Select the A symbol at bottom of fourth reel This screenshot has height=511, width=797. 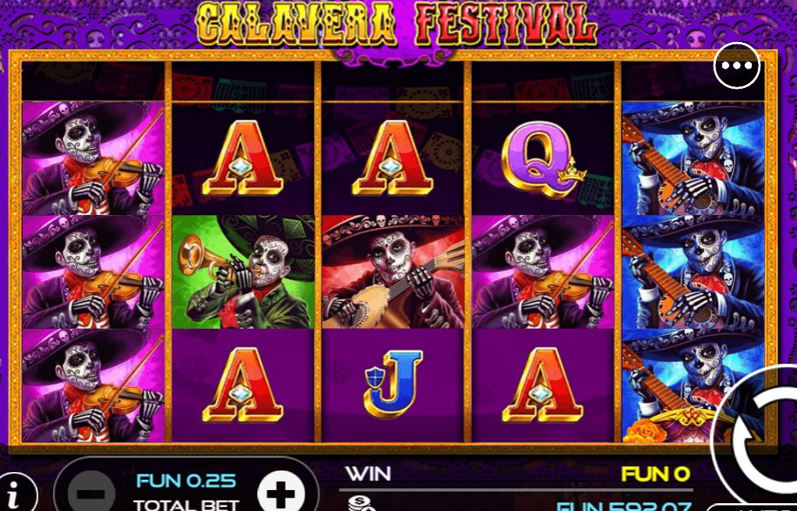(543, 385)
